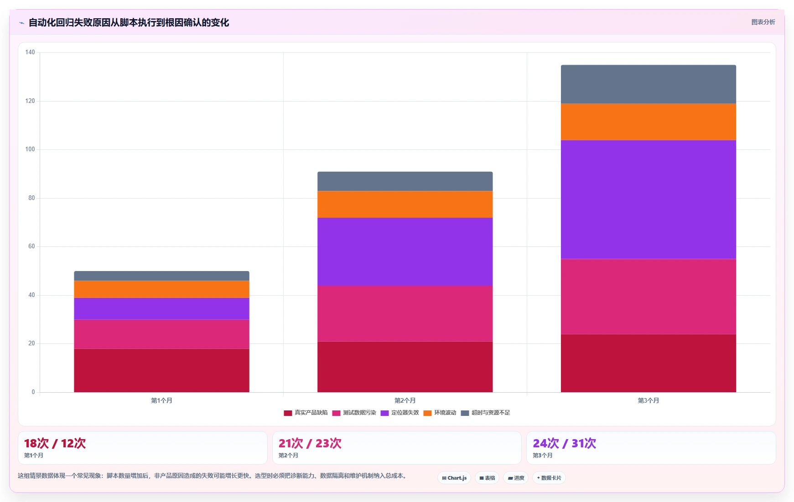Click the title 自动化回归失败原因从脚本执行到根因确认的变化
794x502 pixels.
click(129, 22)
